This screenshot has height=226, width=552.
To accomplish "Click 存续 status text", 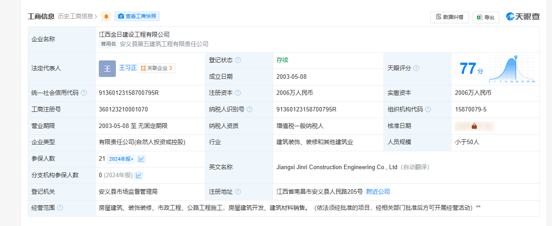I will 283,60.
